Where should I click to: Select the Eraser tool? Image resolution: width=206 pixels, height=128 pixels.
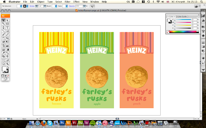(7, 60)
